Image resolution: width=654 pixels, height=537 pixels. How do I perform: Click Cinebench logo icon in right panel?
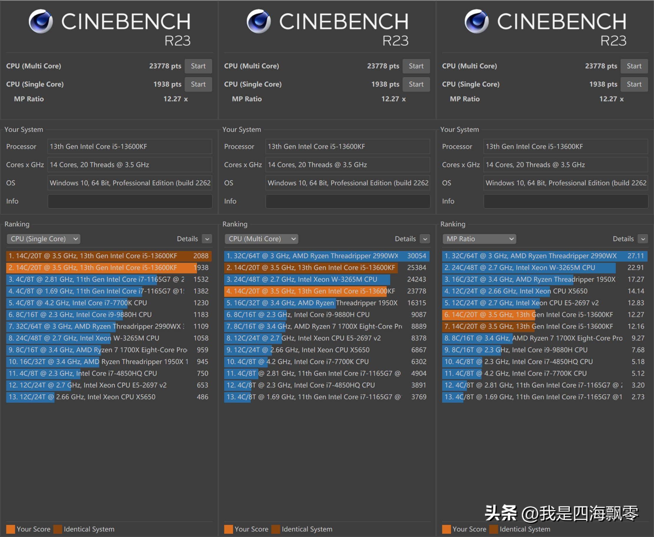click(477, 21)
